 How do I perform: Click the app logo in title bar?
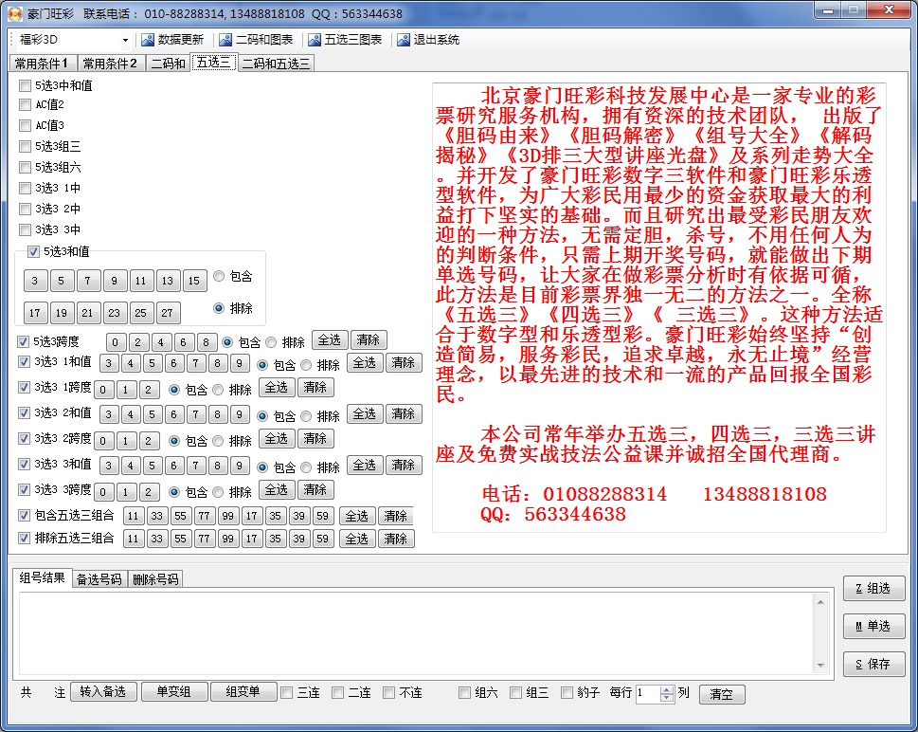(14, 13)
